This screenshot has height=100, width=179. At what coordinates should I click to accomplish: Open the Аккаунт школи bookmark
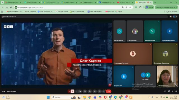coord(62,11)
